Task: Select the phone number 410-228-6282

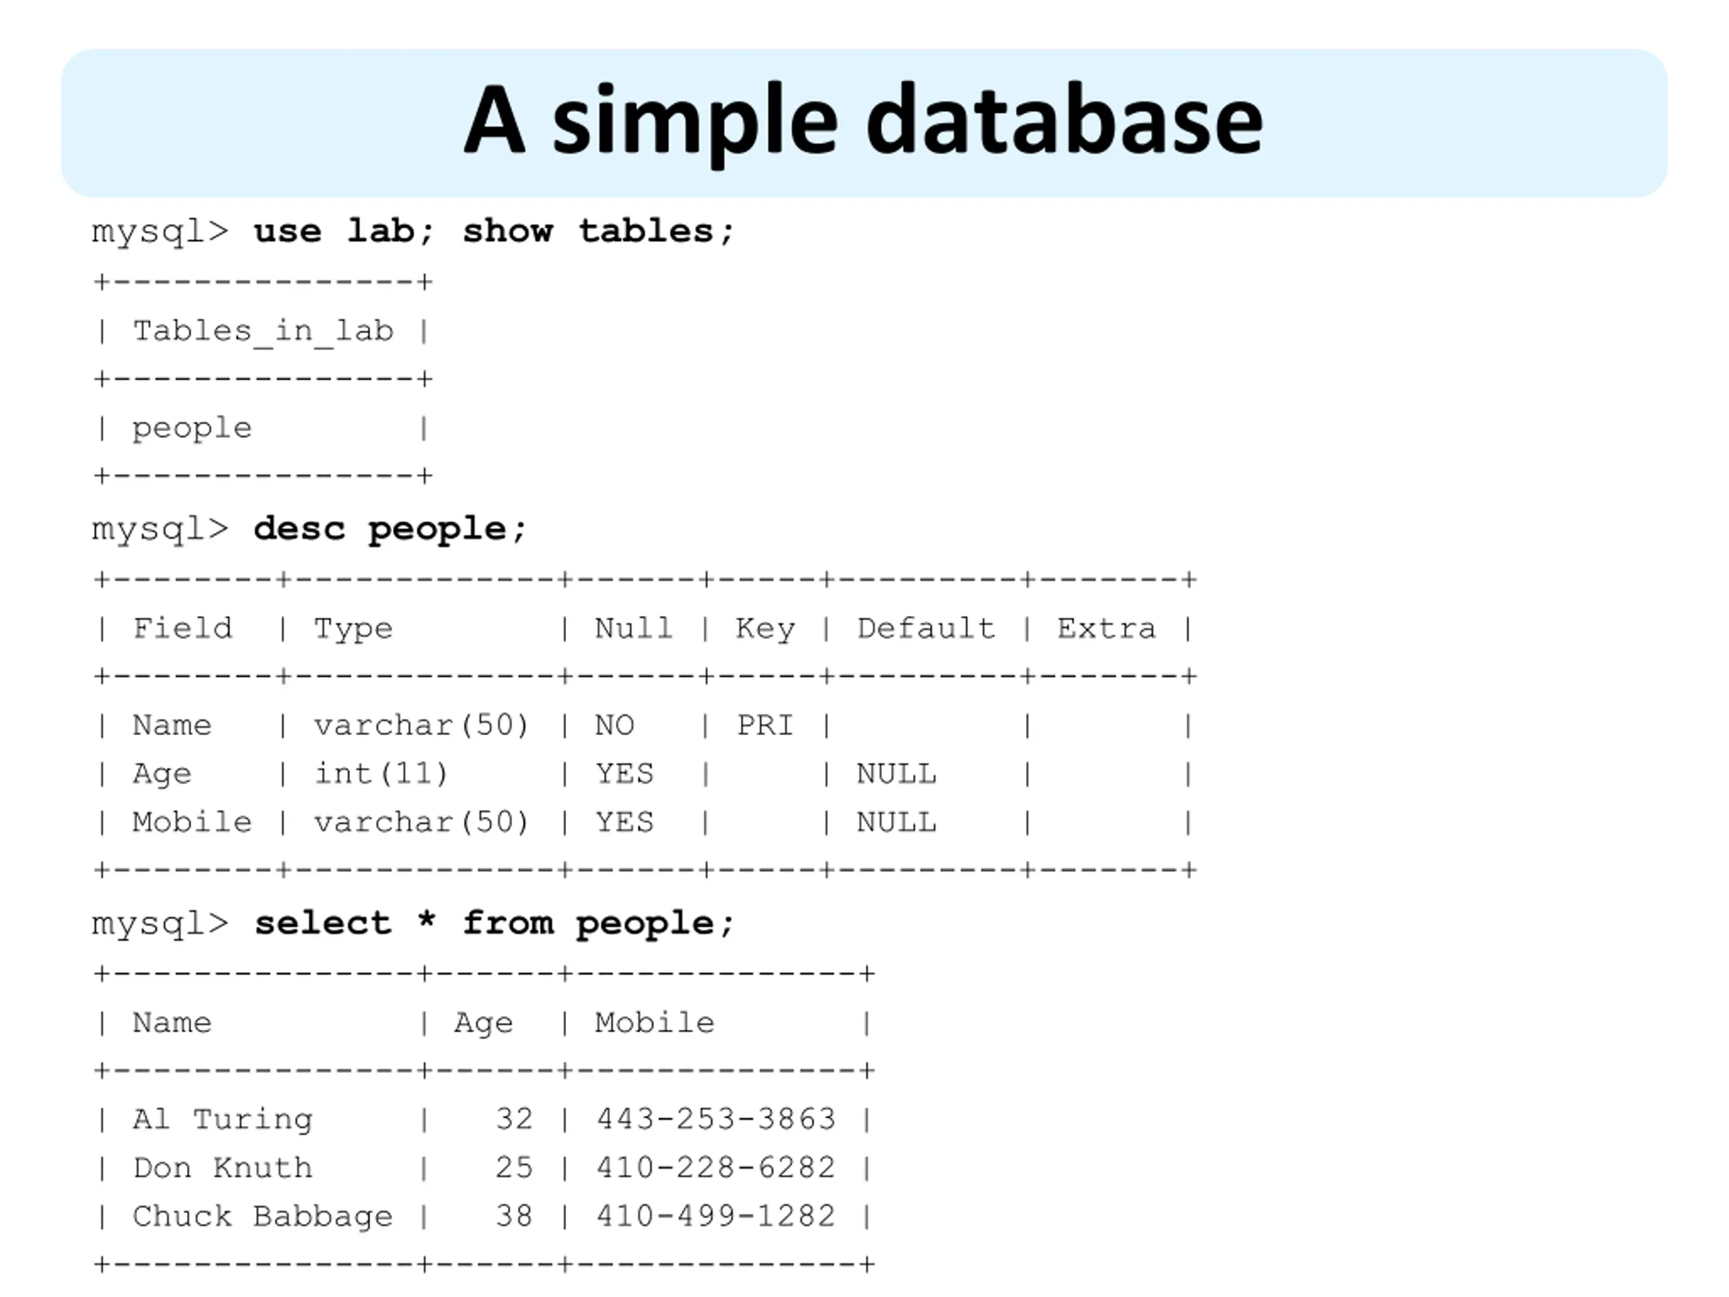Action: [x=716, y=1168]
